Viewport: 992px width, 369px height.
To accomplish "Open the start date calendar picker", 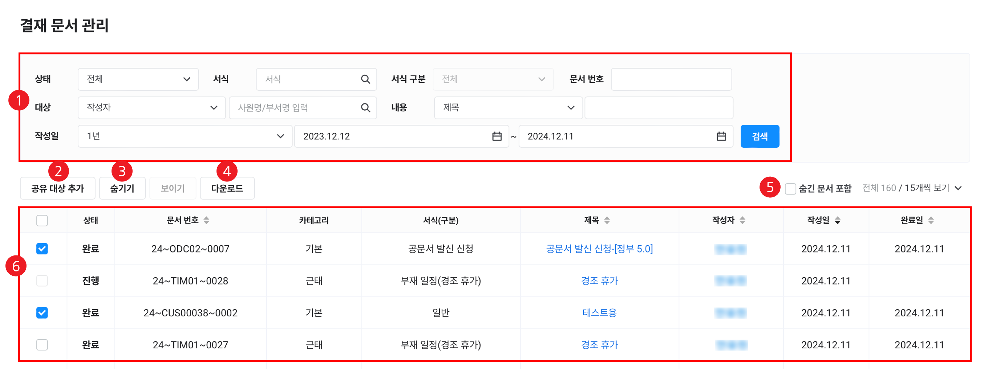I will (x=497, y=136).
